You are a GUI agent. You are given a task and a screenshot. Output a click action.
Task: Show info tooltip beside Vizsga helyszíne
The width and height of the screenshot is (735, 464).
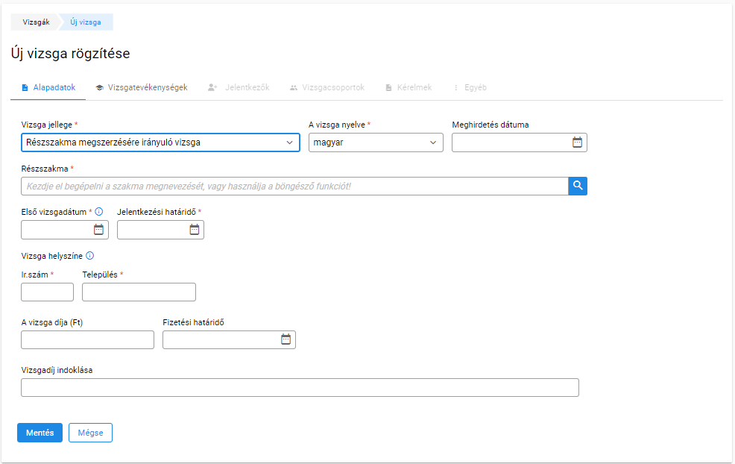[x=90, y=256]
